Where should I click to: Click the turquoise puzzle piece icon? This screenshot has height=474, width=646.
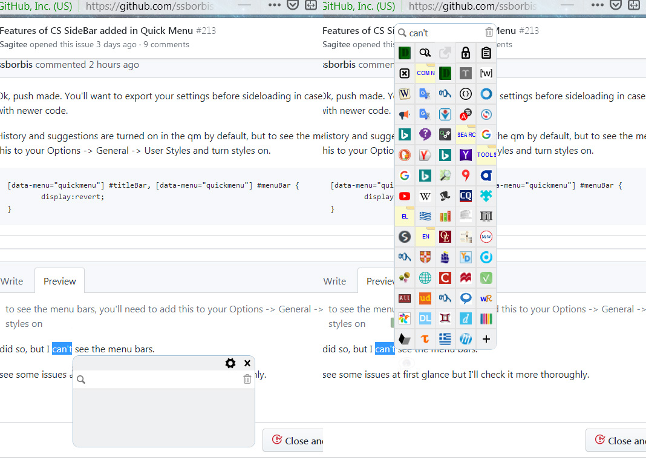486,196
